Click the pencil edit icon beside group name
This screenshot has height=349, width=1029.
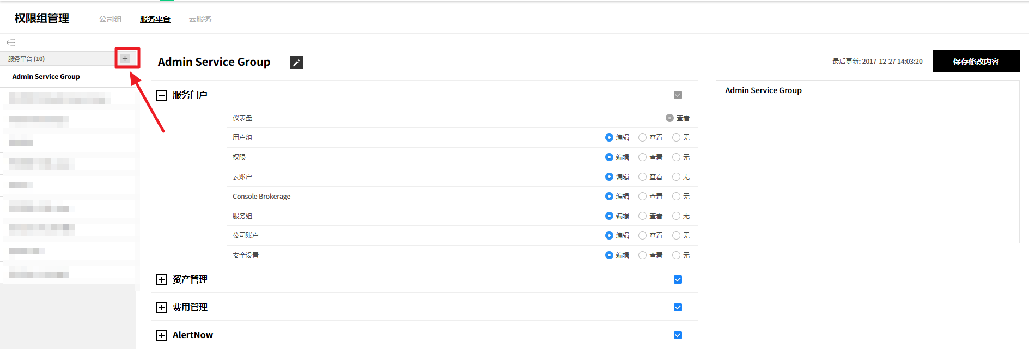pos(296,63)
